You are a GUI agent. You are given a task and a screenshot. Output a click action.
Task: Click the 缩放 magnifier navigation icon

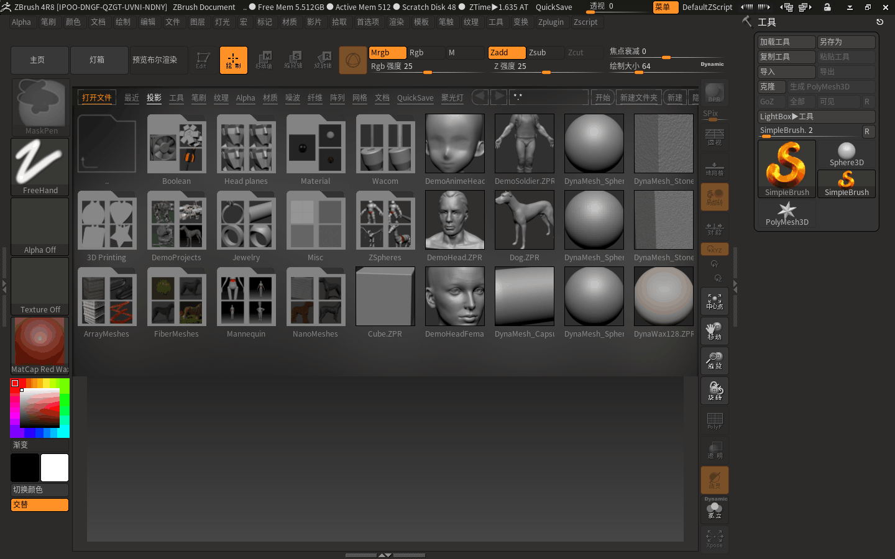tap(715, 361)
